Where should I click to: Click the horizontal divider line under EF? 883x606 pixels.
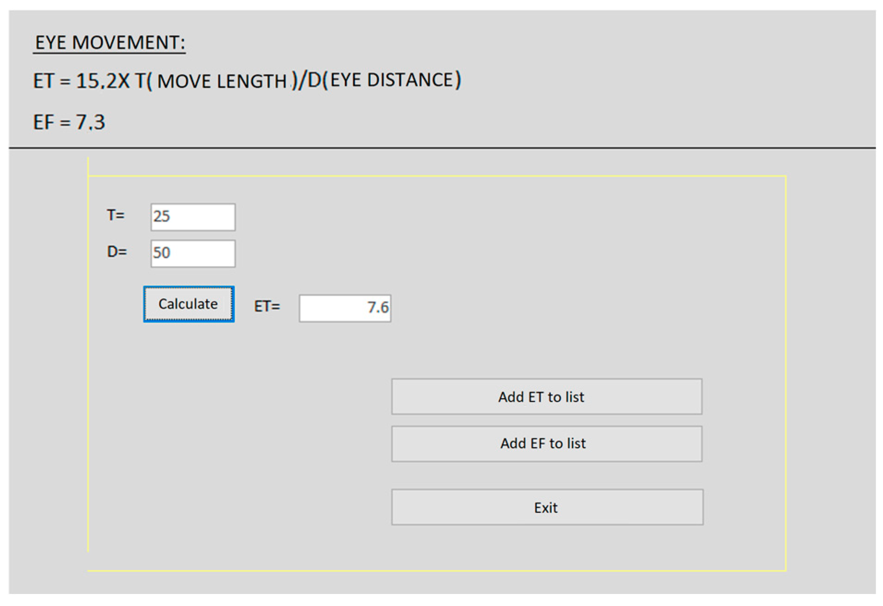click(x=441, y=148)
